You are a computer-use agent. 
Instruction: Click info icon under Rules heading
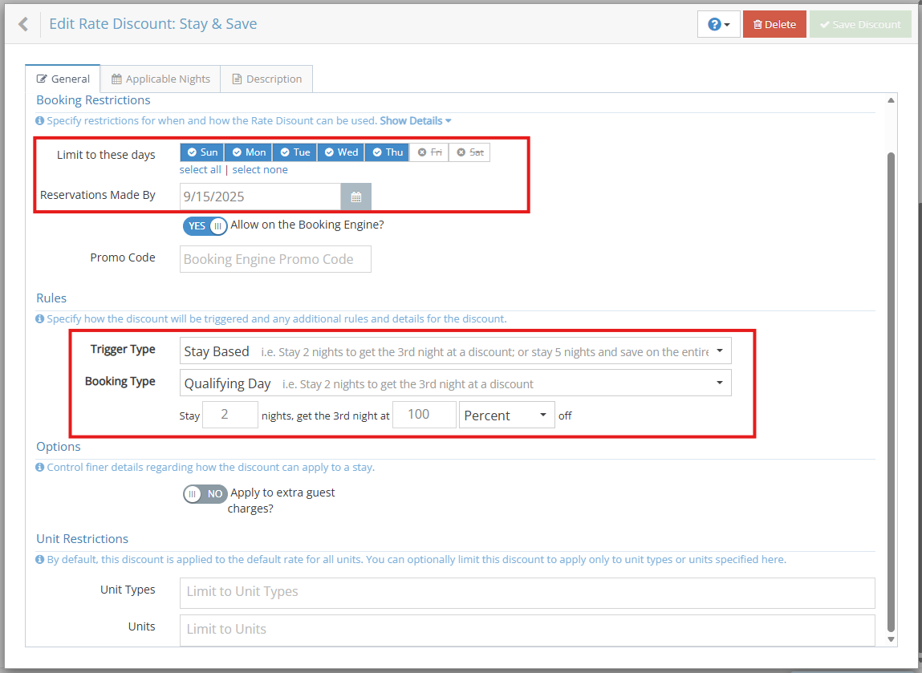40,319
